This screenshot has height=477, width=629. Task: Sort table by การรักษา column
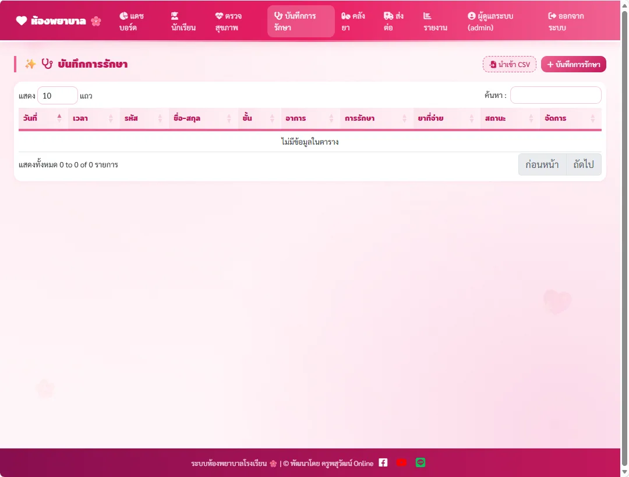pos(377,118)
